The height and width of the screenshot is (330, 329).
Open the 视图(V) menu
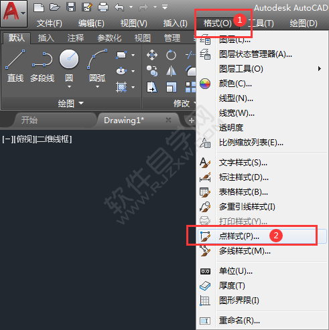(134, 23)
